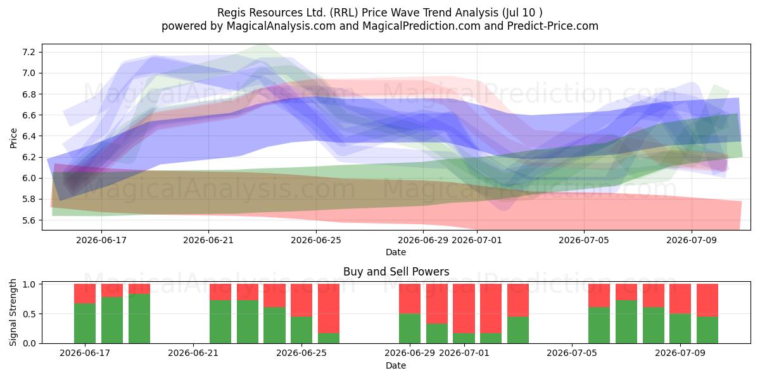The width and height of the screenshot is (760, 380).
Task: Click 2026-07-05 on the price chart axis
Action: [584, 240]
